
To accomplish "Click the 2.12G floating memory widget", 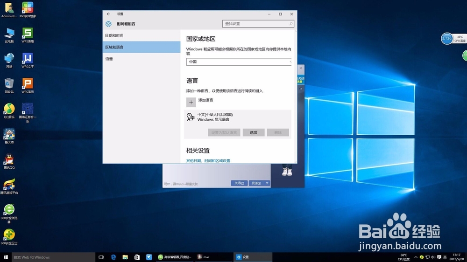I will coord(447,38).
